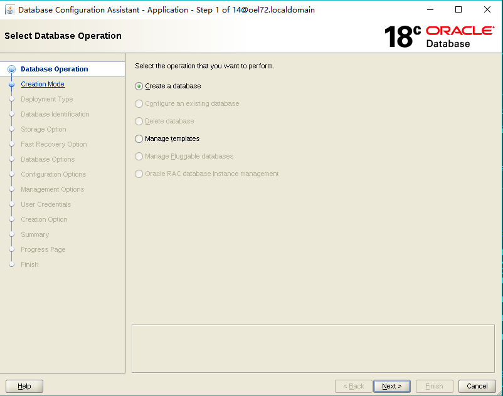
Task: Click the Finish button at bottom
Action: point(435,386)
